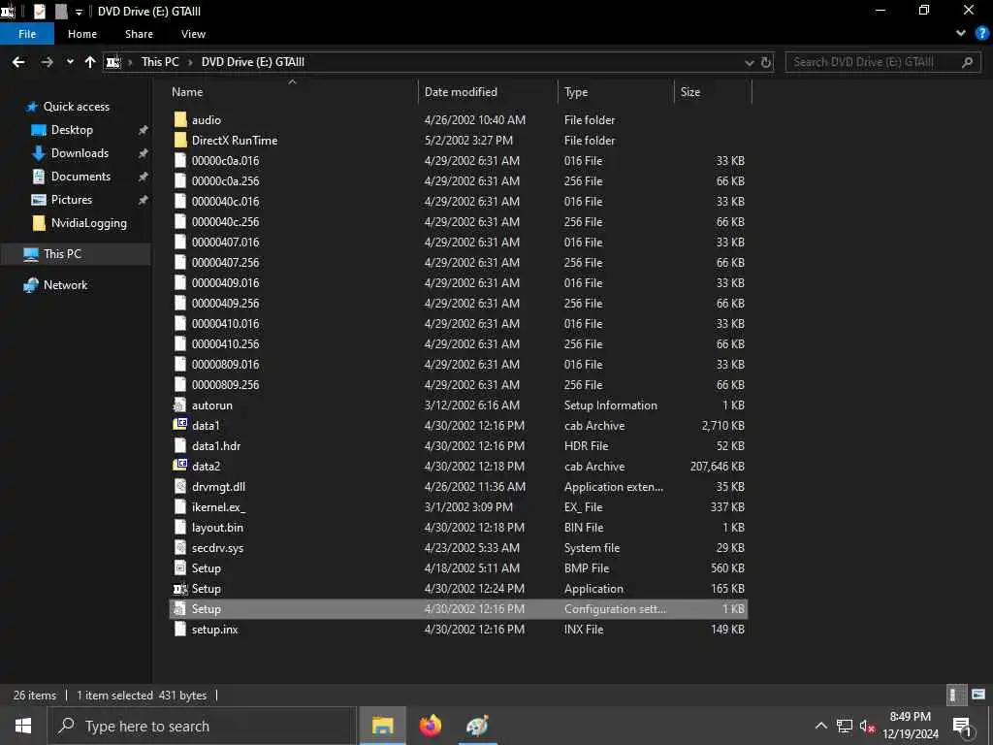Open NvidiaLogging folder in navigation pane
The height and width of the screenshot is (745, 993).
click(x=88, y=223)
